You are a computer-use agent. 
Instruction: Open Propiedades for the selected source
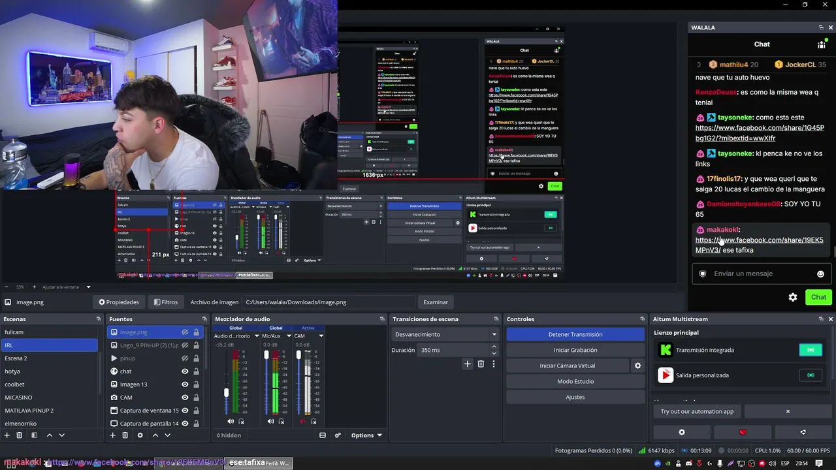click(119, 302)
